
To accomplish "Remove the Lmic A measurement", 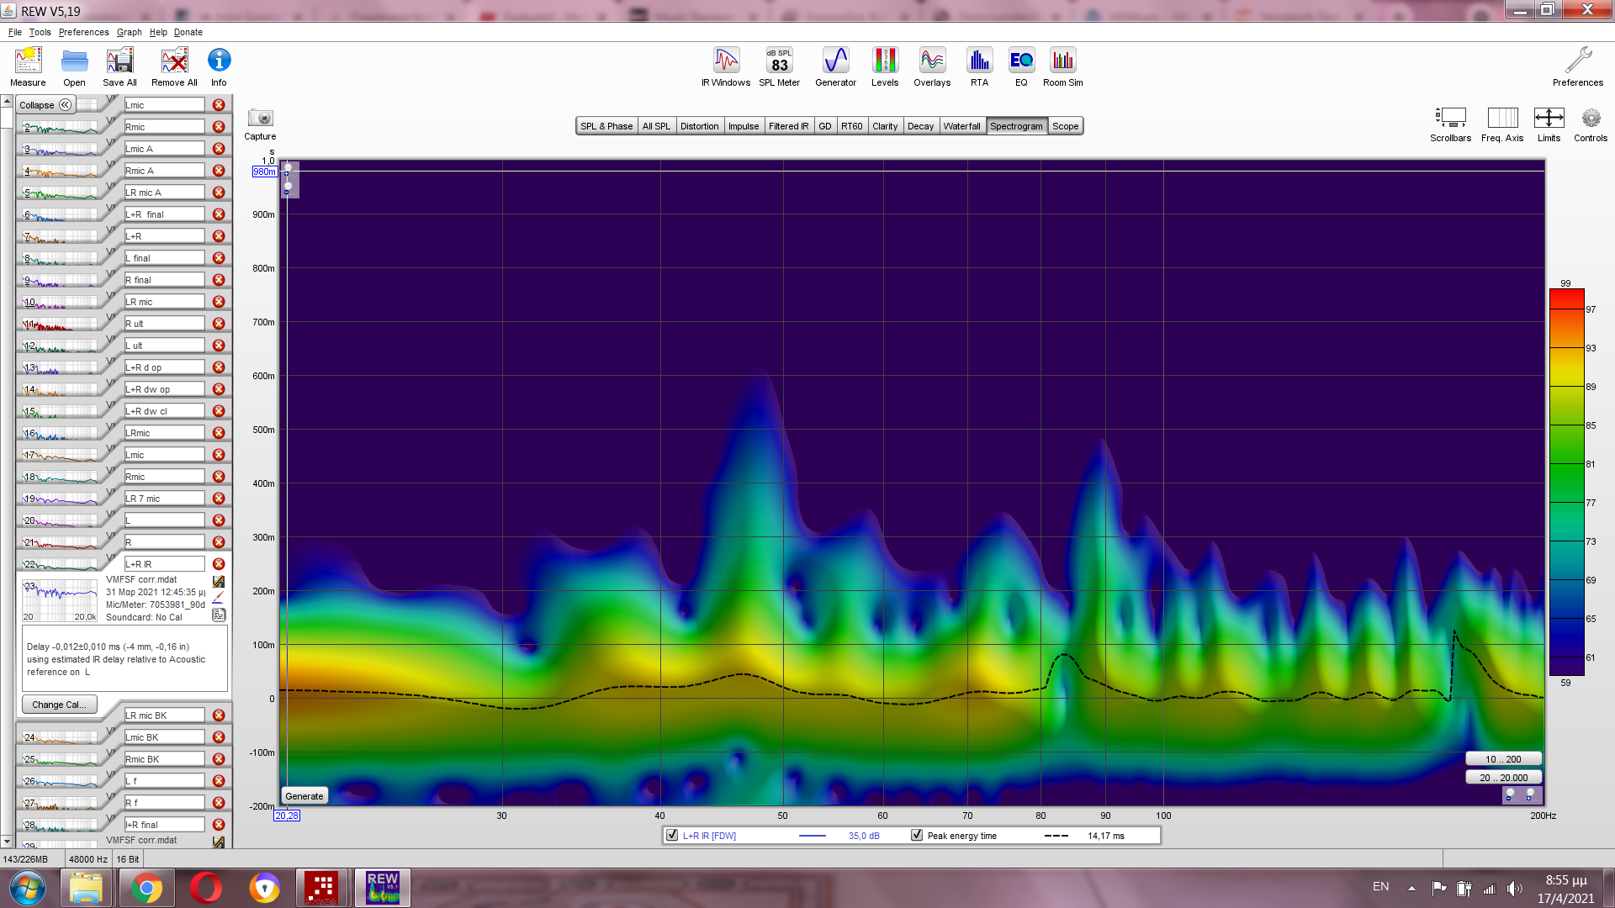I will [219, 149].
